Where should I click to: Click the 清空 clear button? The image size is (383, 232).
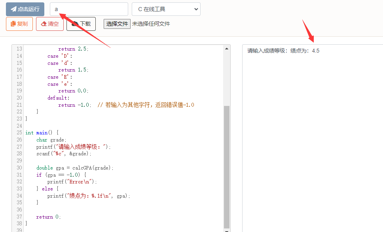click(x=50, y=24)
